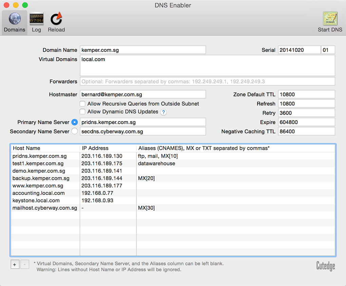Edit the Zone Default TTL field
Viewport: 346px width, 286px height.
[x=306, y=95]
